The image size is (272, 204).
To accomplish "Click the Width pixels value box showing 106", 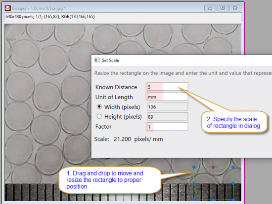I will click(x=167, y=106).
